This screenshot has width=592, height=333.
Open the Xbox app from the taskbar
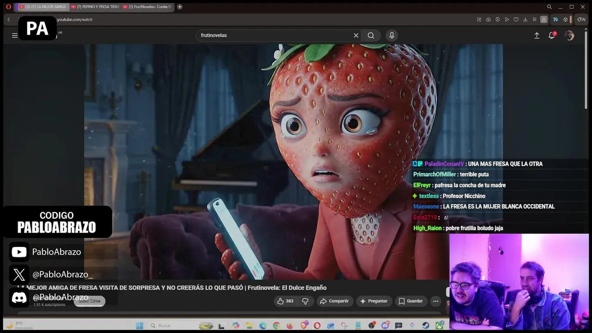click(439, 326)
